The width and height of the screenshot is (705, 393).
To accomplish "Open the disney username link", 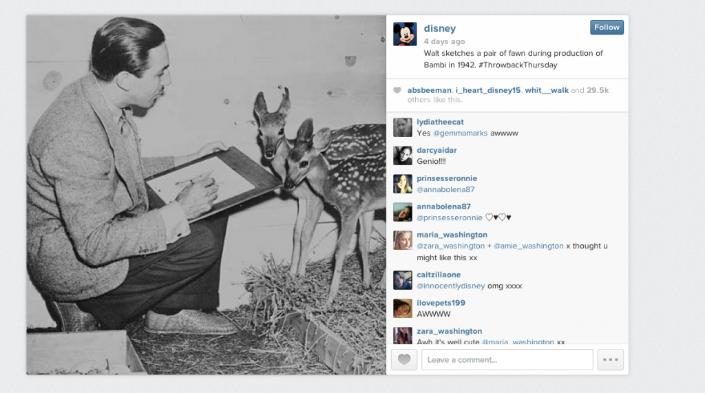I will (x=440, y=28).
